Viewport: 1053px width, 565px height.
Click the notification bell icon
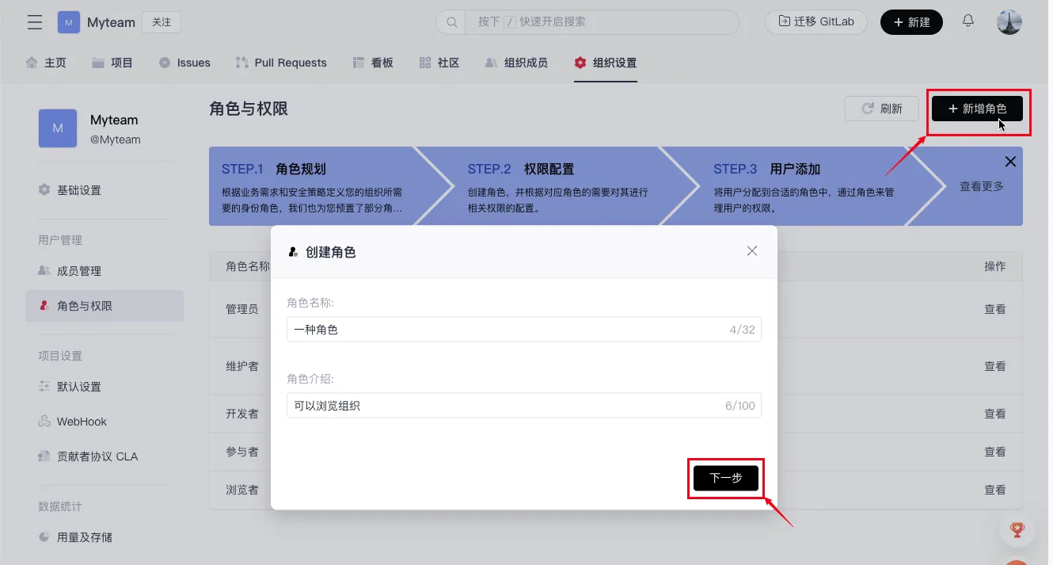[967, 21]
